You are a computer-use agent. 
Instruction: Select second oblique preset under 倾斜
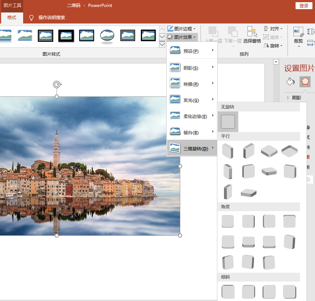(249, 292)
